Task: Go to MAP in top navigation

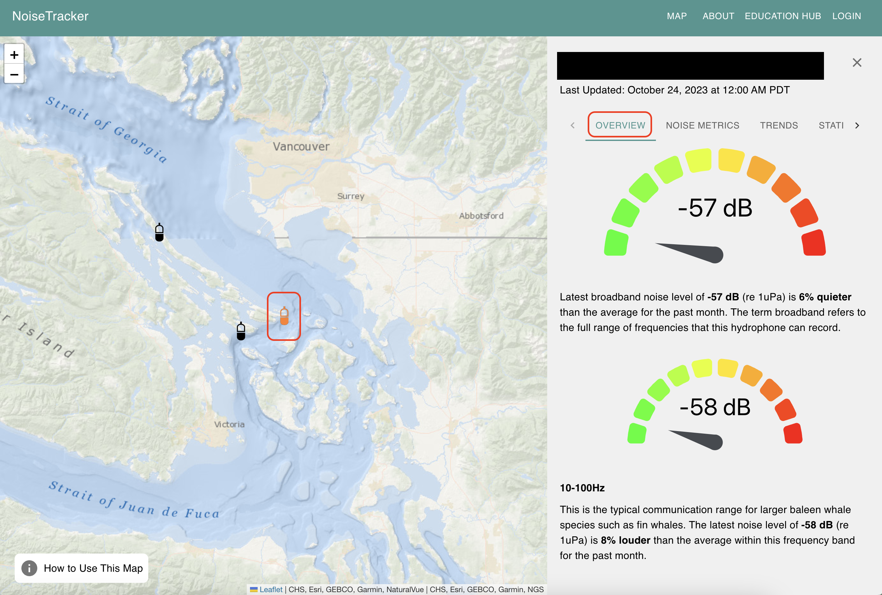Action: pos(677,16)
